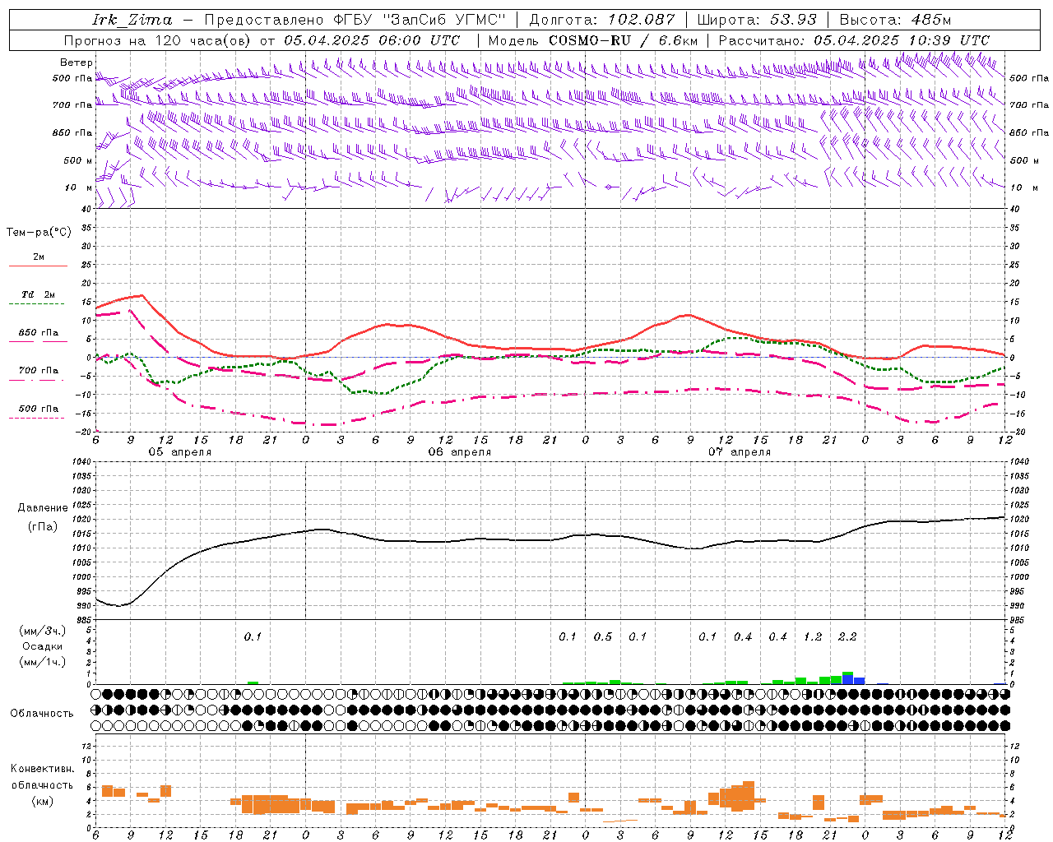
Task: Click the longitude value 'Долгота: 102.087'
Action: point(602,20)
